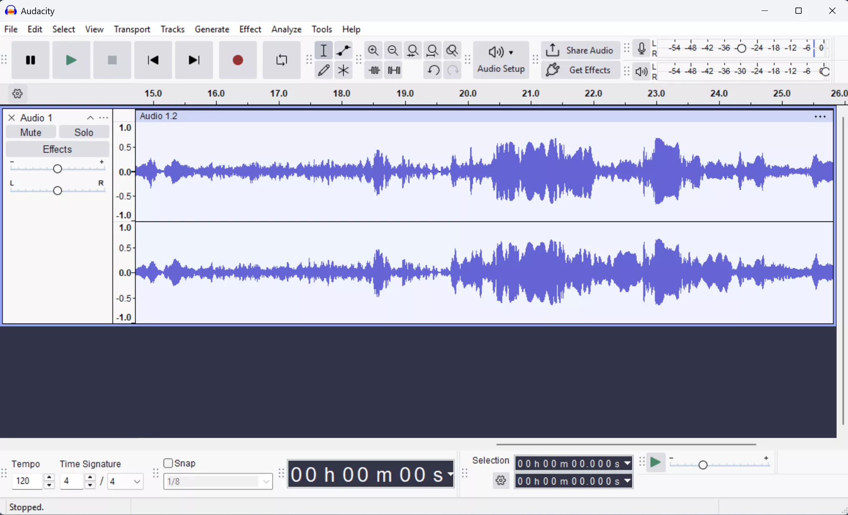
Task: Open selection end time format dropdown
Action: click(627, 481)
